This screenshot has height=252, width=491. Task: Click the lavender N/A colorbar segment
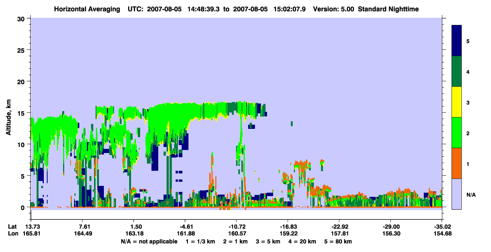(x=457, y=194)
